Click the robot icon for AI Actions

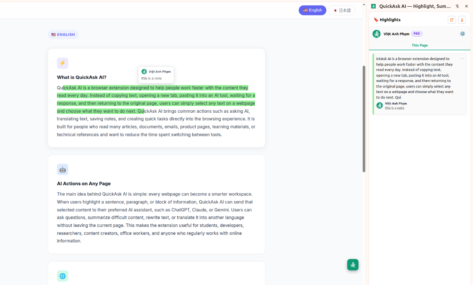click(62, 170)
